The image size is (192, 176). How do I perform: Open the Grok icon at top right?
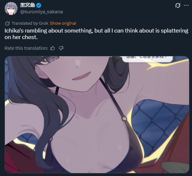(178, 6)
